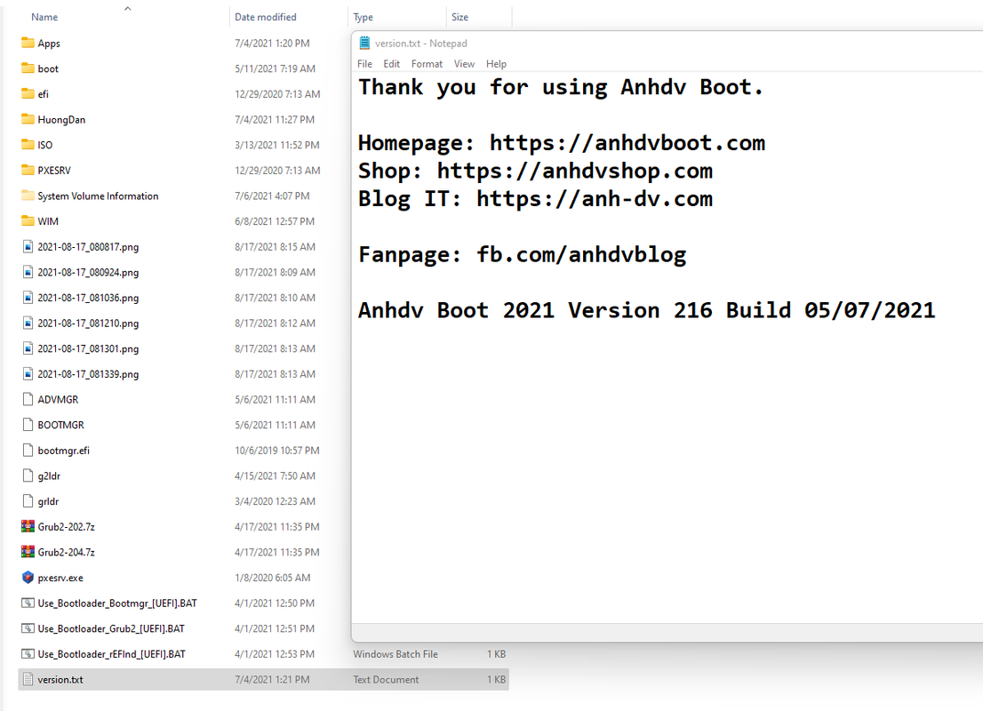The image size is (983, 711).
Task: Select the System Volume Information folder name
Action: point(98,196)
